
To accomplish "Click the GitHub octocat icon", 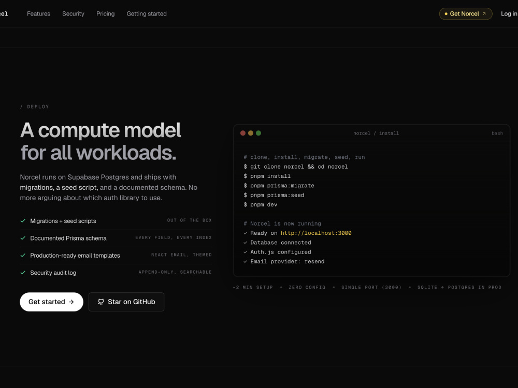I will (x=101, y=302).
